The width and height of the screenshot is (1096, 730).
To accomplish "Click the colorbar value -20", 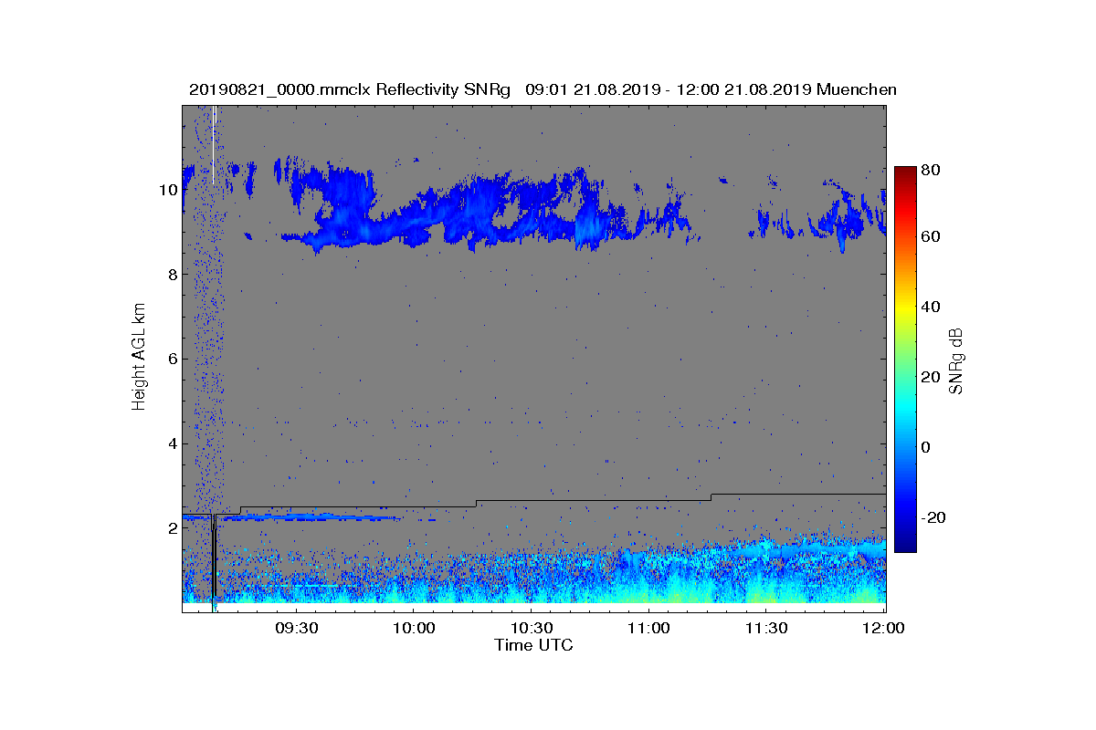I will (x=933, y=517).
